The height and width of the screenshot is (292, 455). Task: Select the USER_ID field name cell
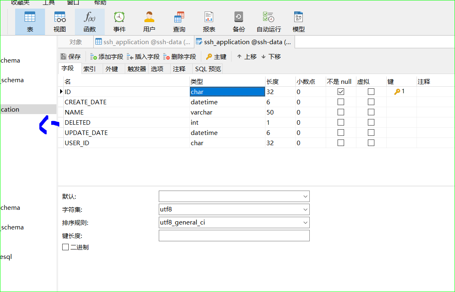(x=126, y=143)
